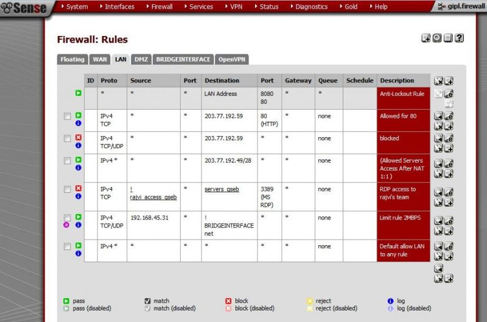The width and height of the screenshot is (487, 322).
Task: Check the box for 203.77.192.59 HTTP rule
Action: (x=67, y=116)
